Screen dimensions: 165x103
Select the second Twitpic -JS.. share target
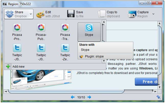[x=41, y=52]
